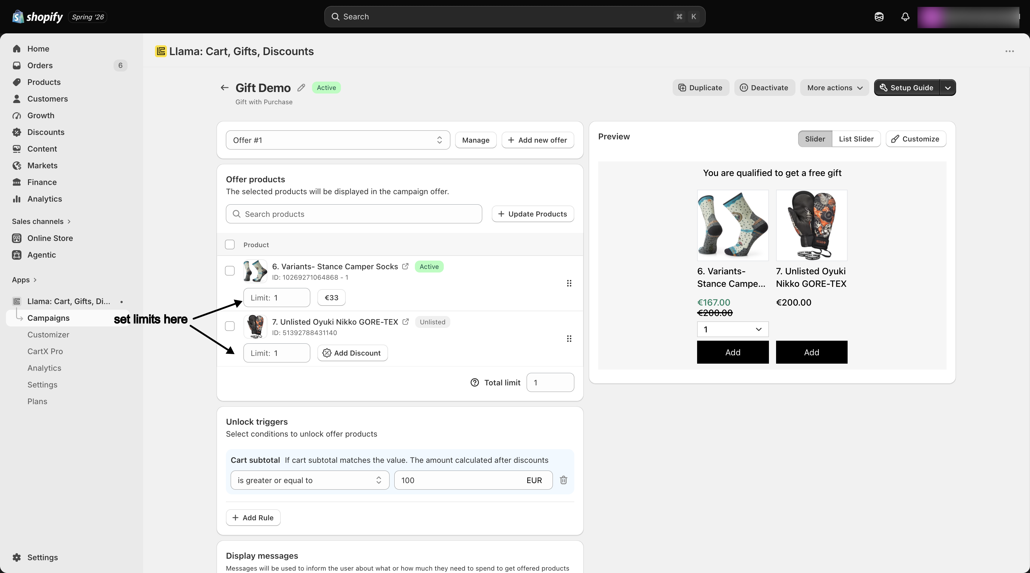Toggle the select-all Product header checkbox
Screen dimensions: 1030x573
230,245
